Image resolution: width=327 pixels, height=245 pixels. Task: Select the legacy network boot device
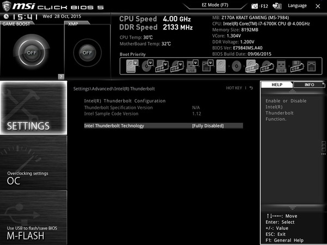coord(312,66)
